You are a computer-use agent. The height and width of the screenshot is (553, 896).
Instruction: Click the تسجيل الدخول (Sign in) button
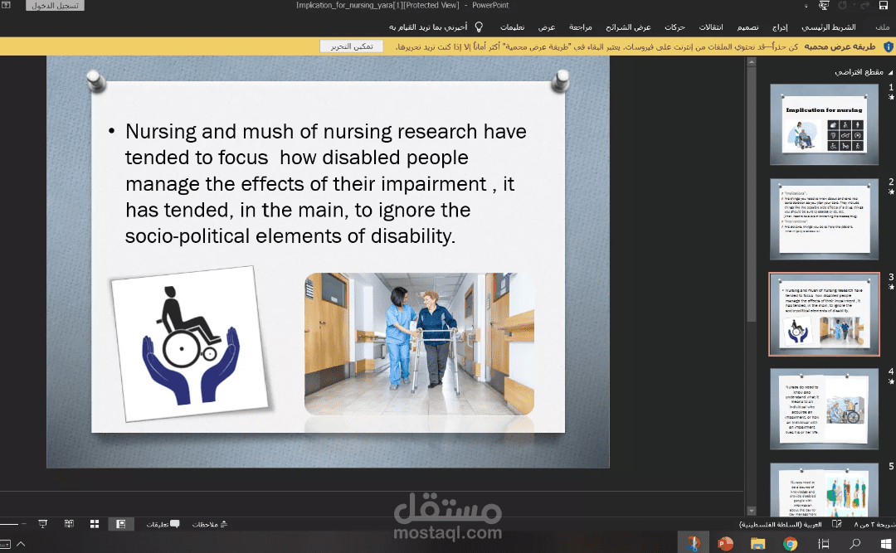coord(55,6)
